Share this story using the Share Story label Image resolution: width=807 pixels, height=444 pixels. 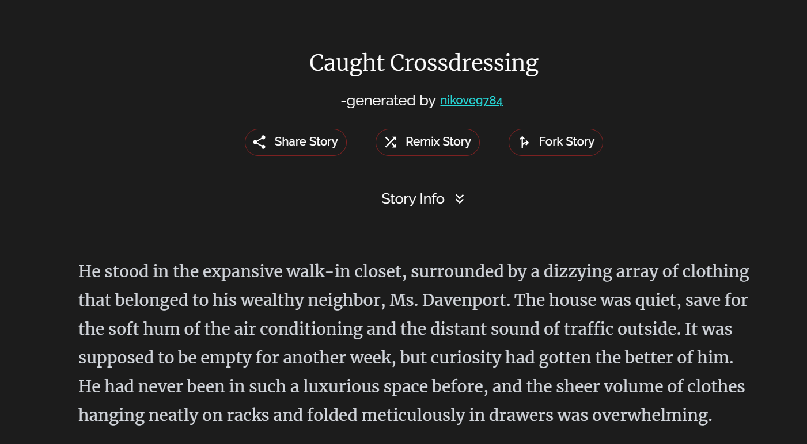coord(306,141)
